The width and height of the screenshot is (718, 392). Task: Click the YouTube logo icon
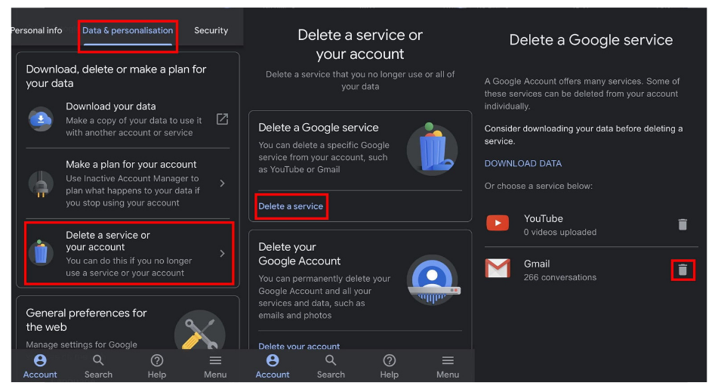click(x=498, y=223)
